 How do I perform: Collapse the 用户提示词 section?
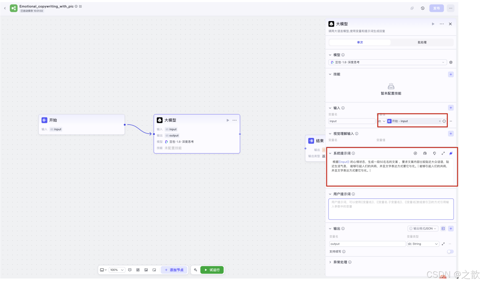tap(330, 194)
